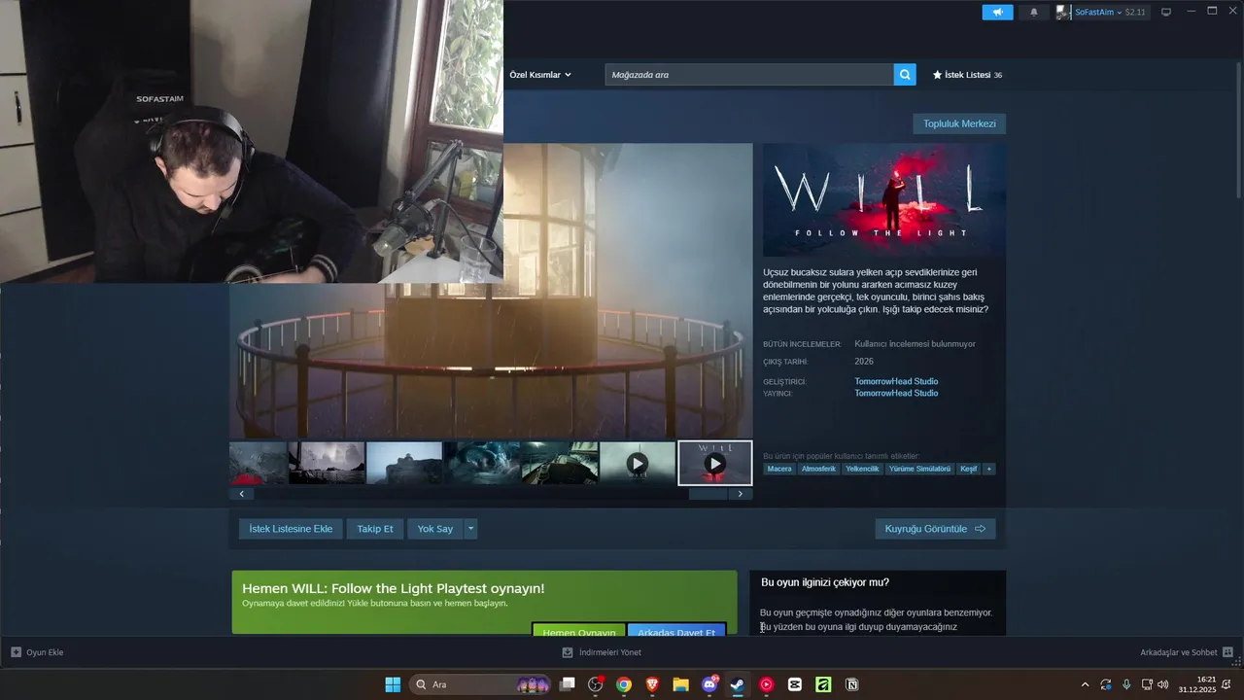Image resolution: width=1244 pixels, height=700 pixels.
Task: Click the Hemen Oynayın playtest button
Action: coord(579,630)
